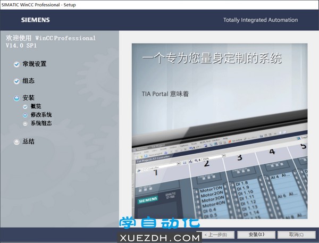Click the grey status icon beside 总结

click(x=16, y=141)
